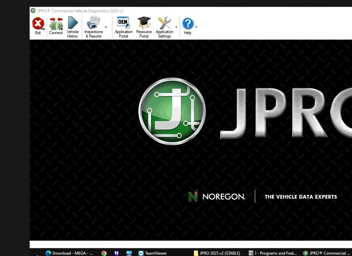Expand the Application Settings dropdown arrow
Image resolution: width=352 pixels, height=256 pixels.
(x=176, y=27)
